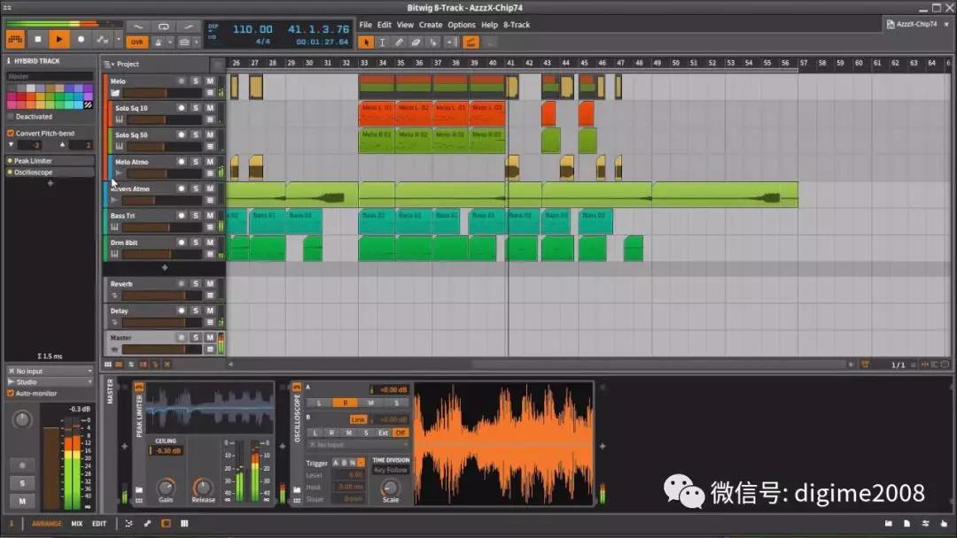Select the Time Selection tool
Viewport: 957px width, 538px height.
coord(382,42)
